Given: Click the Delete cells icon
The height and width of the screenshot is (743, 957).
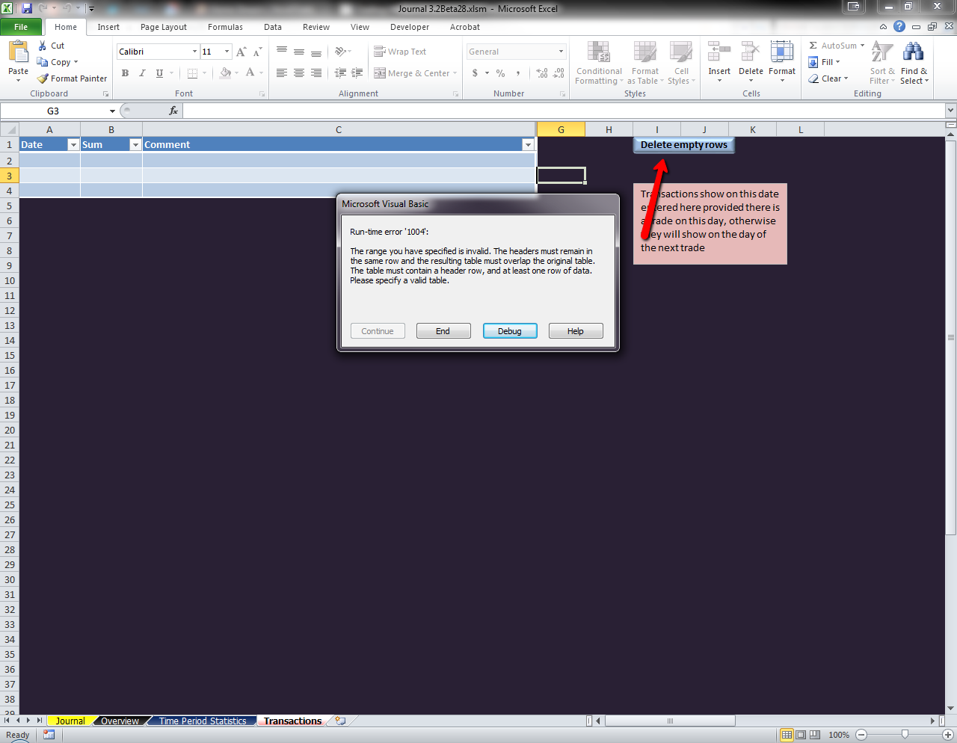Looking at the screenshot, I should point(751,52).
